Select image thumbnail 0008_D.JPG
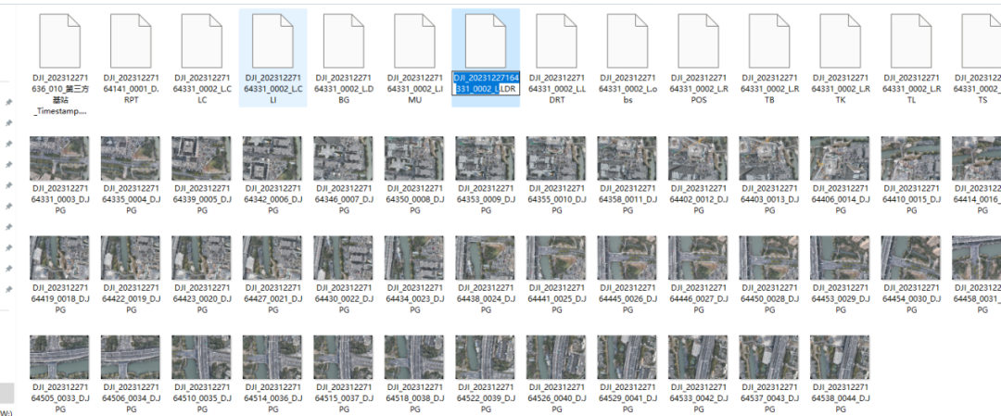1001x416 pixels. pyautogui.click(x=413, y=158)
